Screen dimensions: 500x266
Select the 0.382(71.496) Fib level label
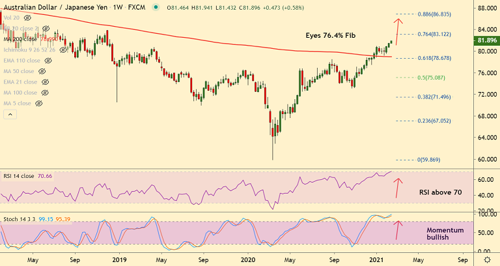point(434,96)
